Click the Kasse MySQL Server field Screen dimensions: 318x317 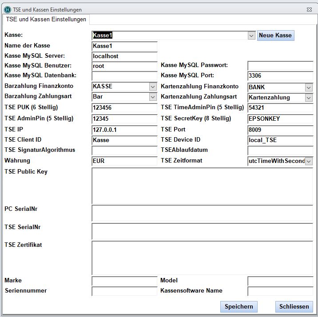pos(124,56)
